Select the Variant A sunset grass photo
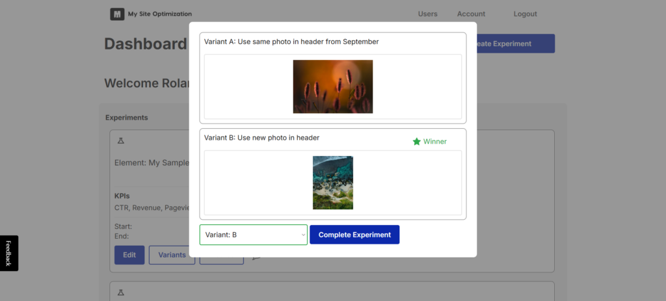The image size is (666, 301). pyautogui.click(x=332, y=86)
